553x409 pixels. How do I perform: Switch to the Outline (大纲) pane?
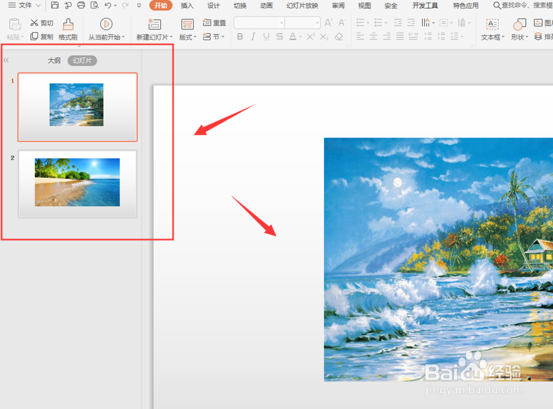click(x=54, y=61)
